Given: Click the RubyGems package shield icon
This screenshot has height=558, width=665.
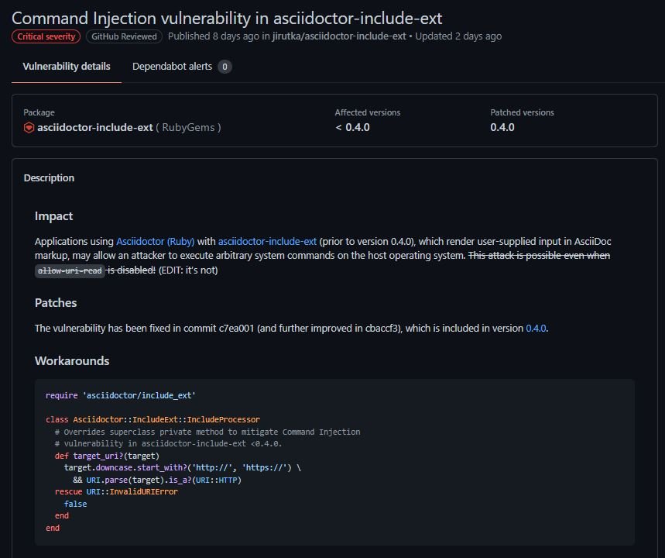Looking at the screenshot, I should pos(29,127).
